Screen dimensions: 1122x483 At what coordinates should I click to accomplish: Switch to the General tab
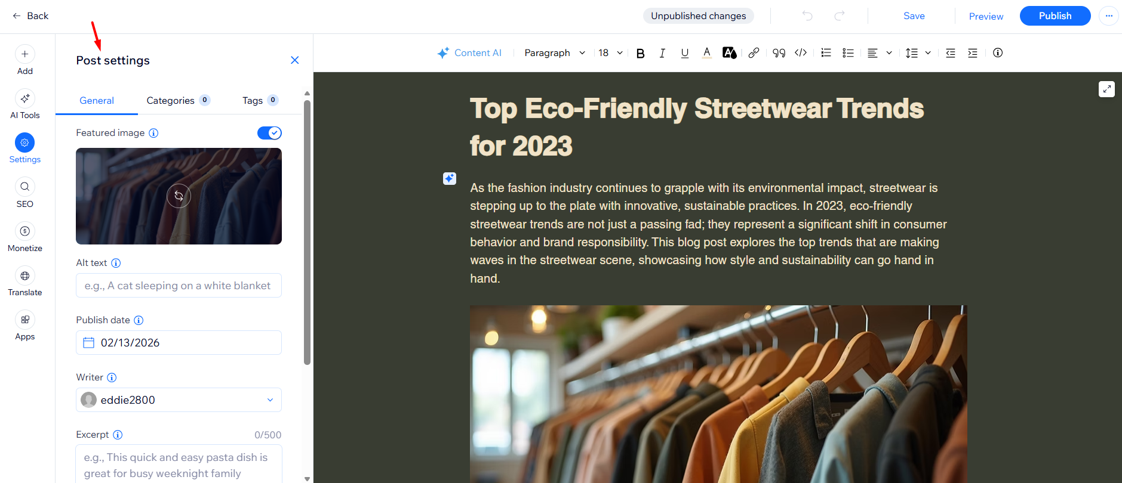point(97,101)
